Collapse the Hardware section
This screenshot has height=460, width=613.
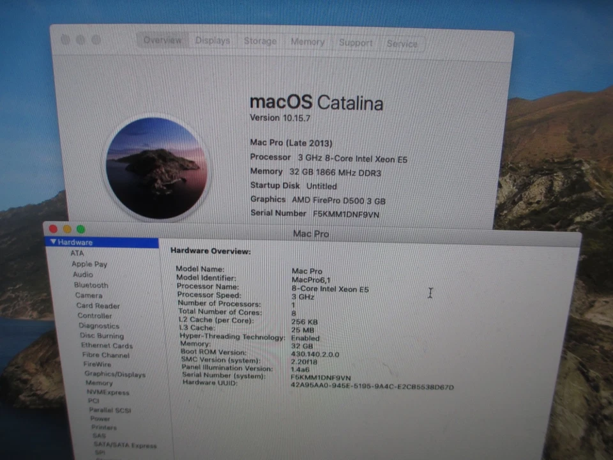(54, 242)
